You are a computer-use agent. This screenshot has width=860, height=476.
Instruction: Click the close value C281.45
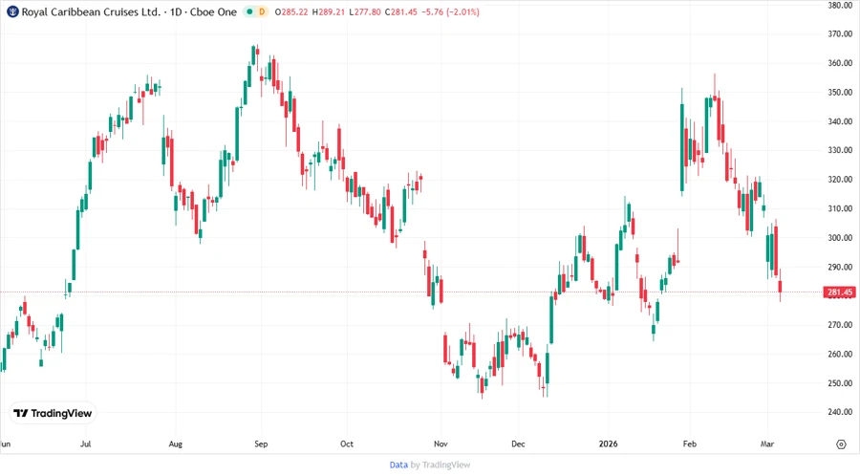tap(401, 11)
